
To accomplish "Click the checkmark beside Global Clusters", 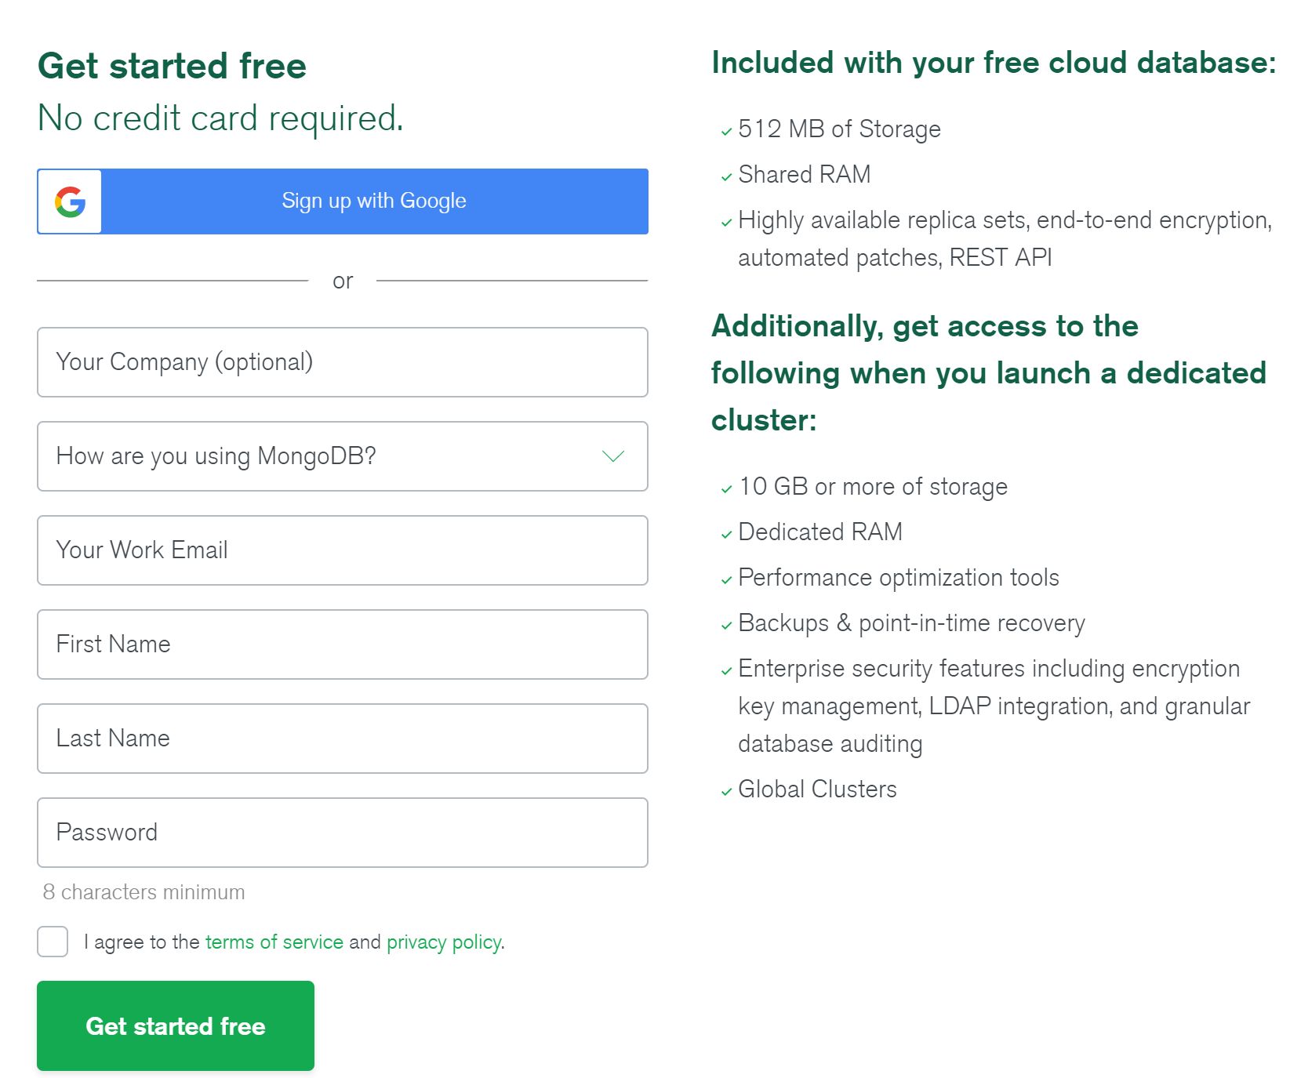I will pyautogui.click(x=726, y=791).
